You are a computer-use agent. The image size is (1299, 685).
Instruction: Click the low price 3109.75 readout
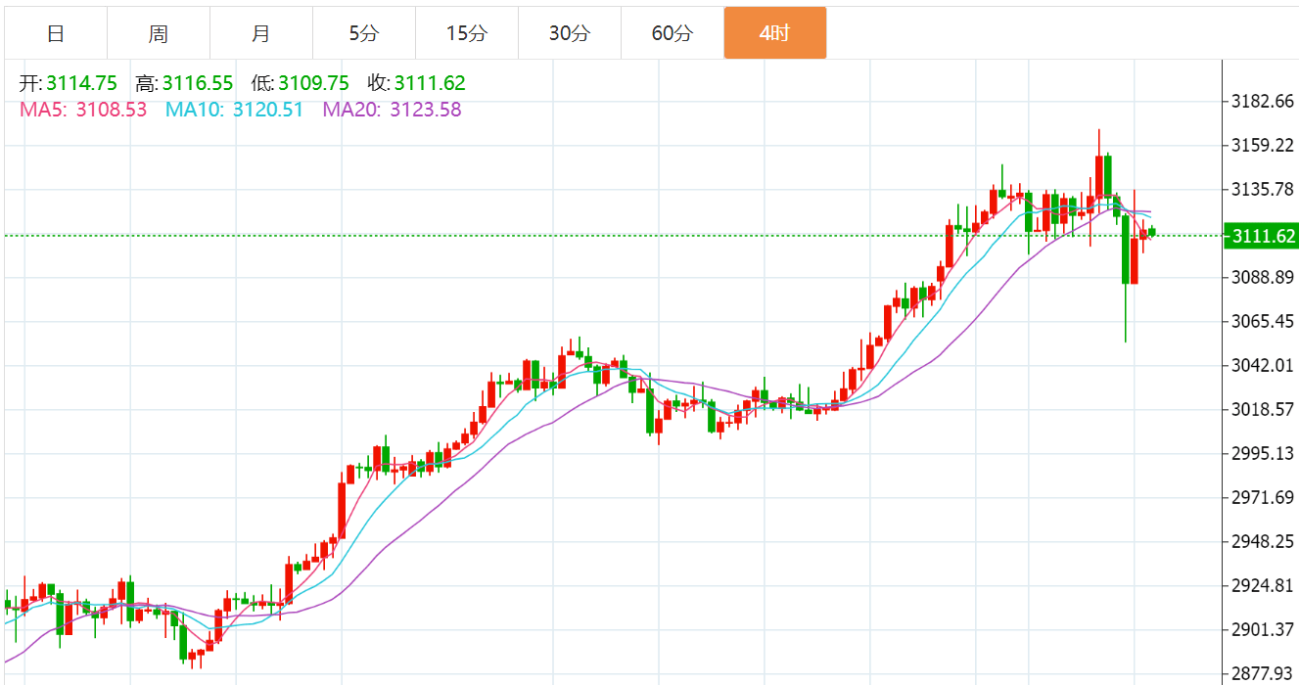click(313, 83)
